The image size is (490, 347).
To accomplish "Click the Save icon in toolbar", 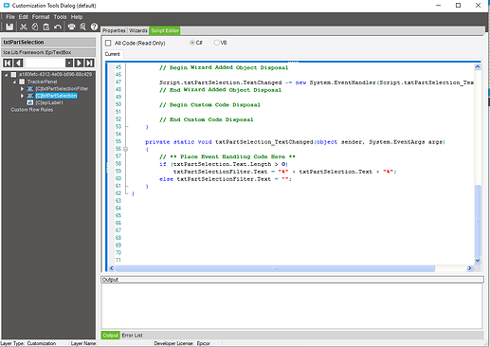I will pos(9,27).
